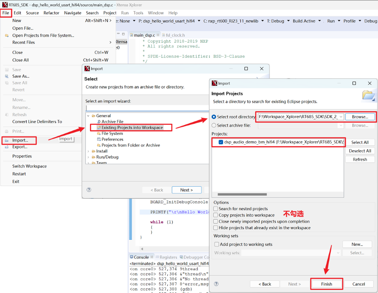378x293 pixels.
Task: Click the Select All projects button
Action: pyautogui.click(x=360, y=142)
